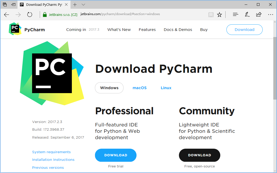Go to the Features nav item

(147, 30)
